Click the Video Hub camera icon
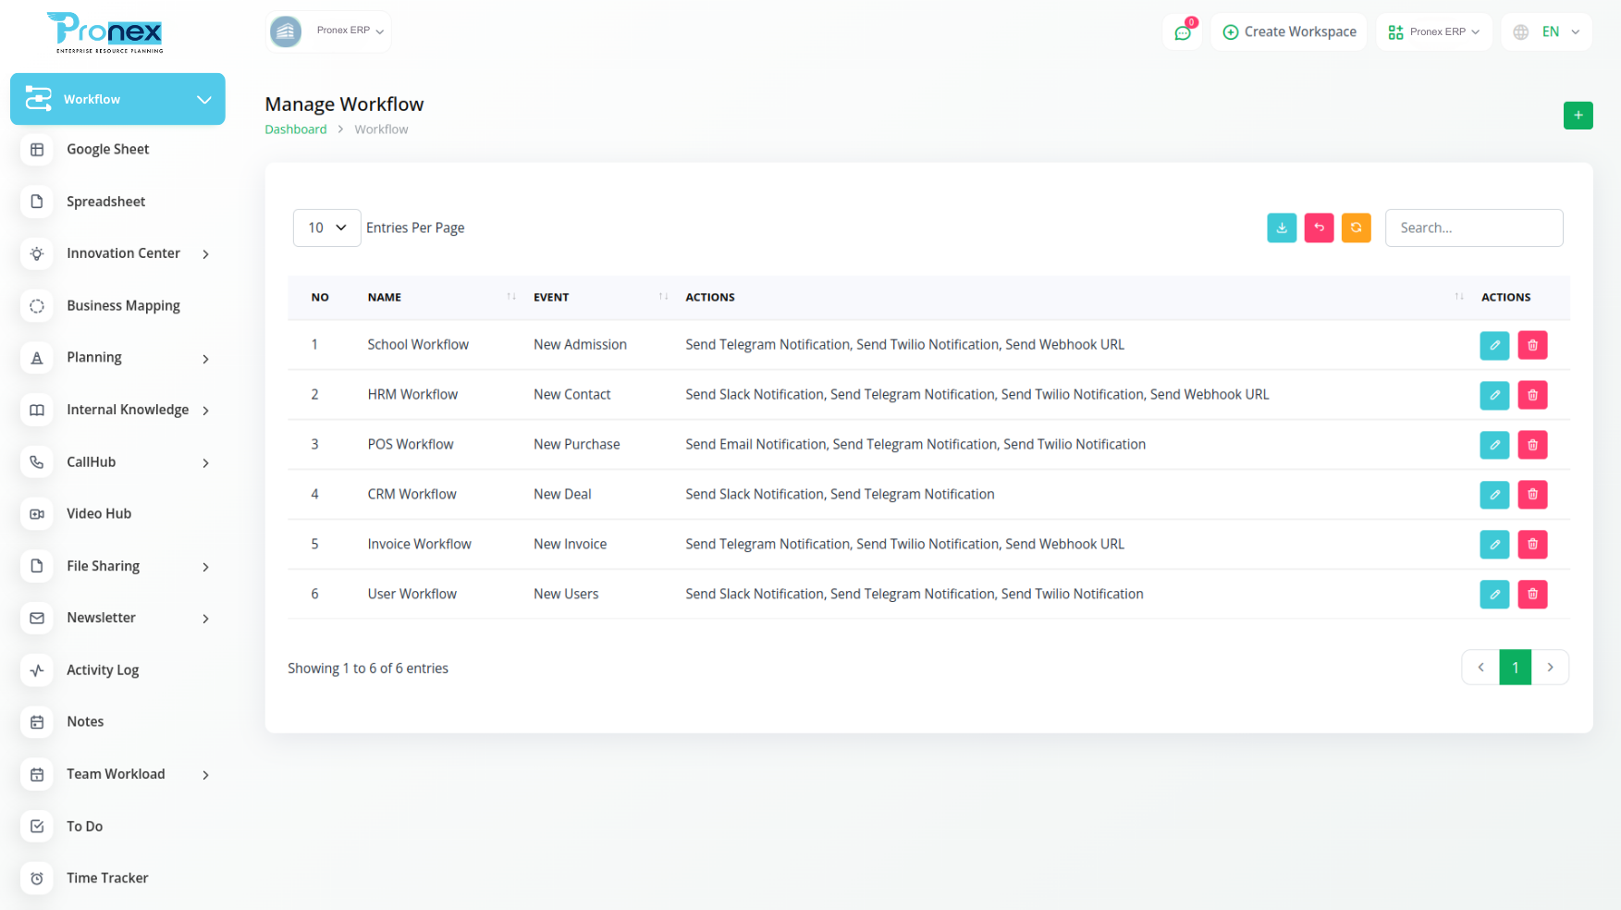This screenshot has width=1621, height=910. coord(37,514)
